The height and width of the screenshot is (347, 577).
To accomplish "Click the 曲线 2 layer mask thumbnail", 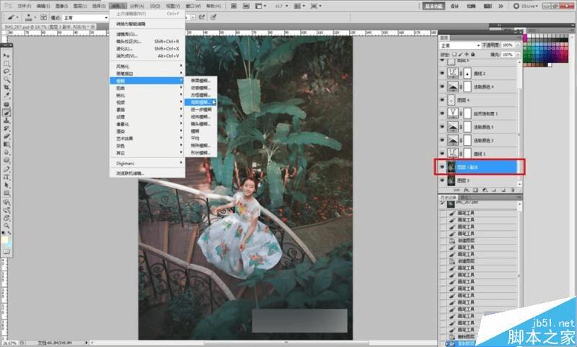I will point(467,74).
